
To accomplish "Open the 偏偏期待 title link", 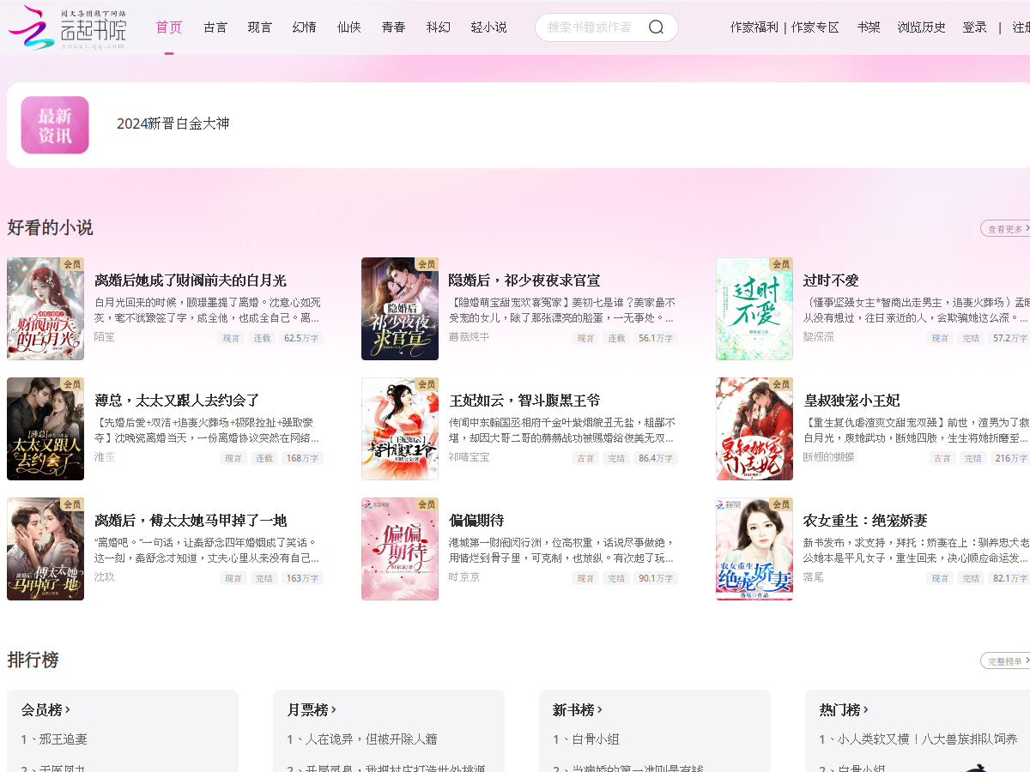I will 476,521.
